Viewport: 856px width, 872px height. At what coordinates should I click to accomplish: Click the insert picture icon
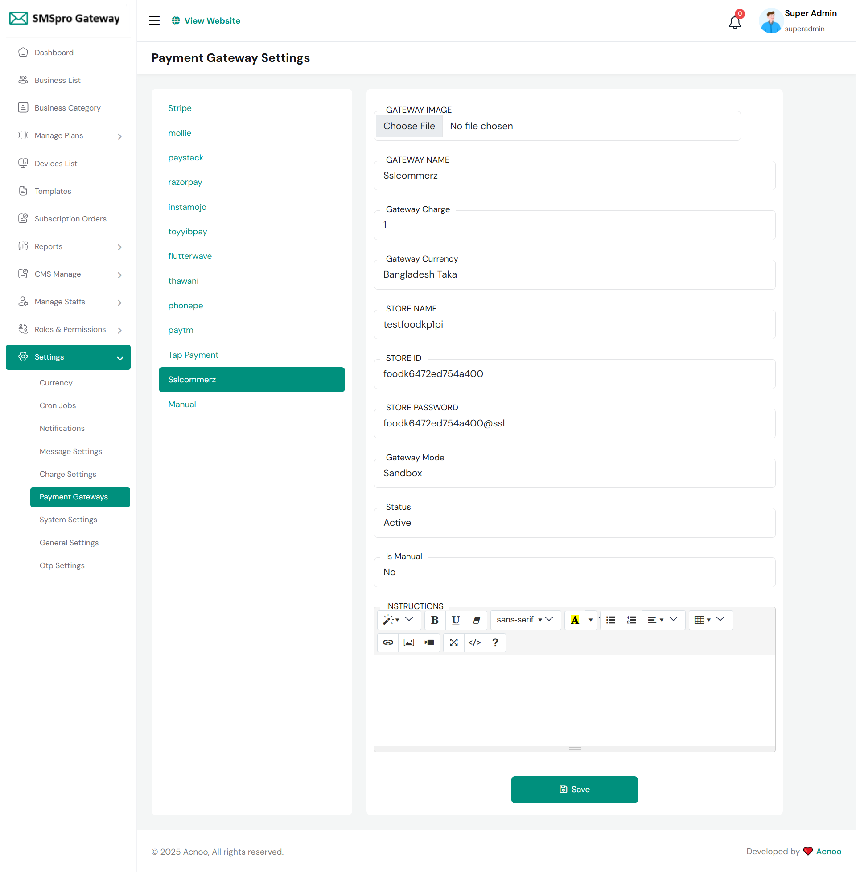409,643
